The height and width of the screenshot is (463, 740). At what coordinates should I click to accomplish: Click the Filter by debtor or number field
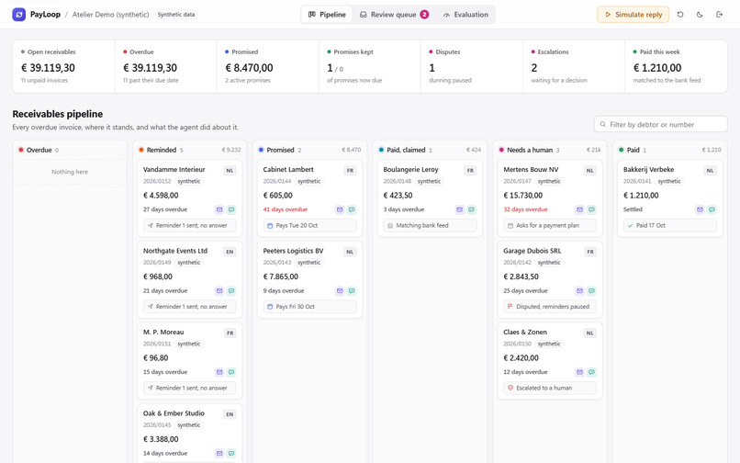tap(661, 124)
